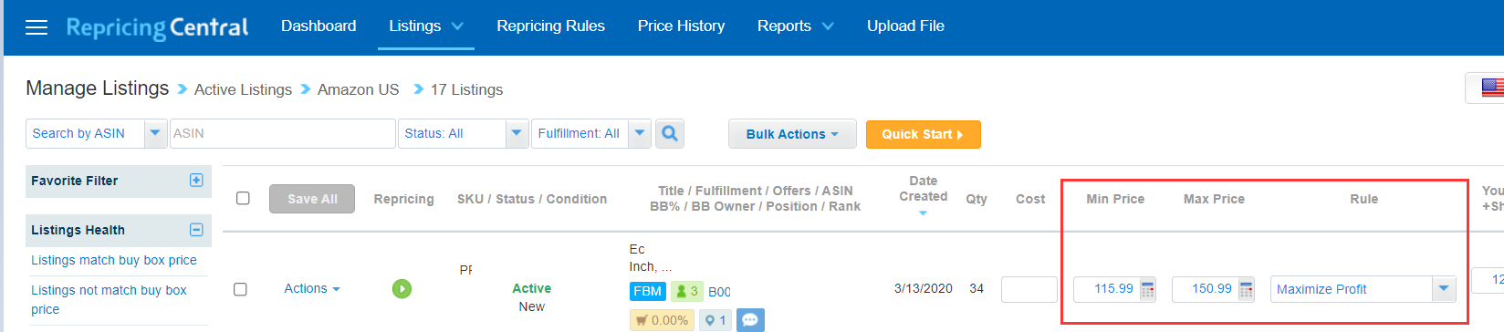Screen dimensions: 1504x332
Task: Check the first listing row checkbox
Action: pos(240,289)
